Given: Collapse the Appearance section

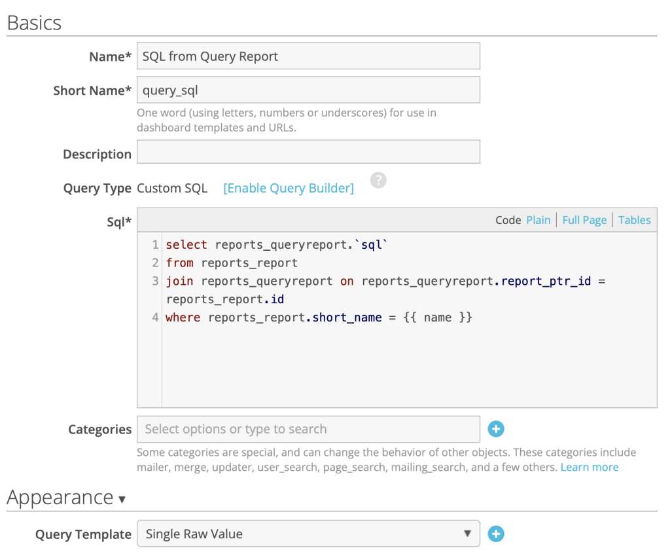Looking at the screenshot, I should coord(66,498).
